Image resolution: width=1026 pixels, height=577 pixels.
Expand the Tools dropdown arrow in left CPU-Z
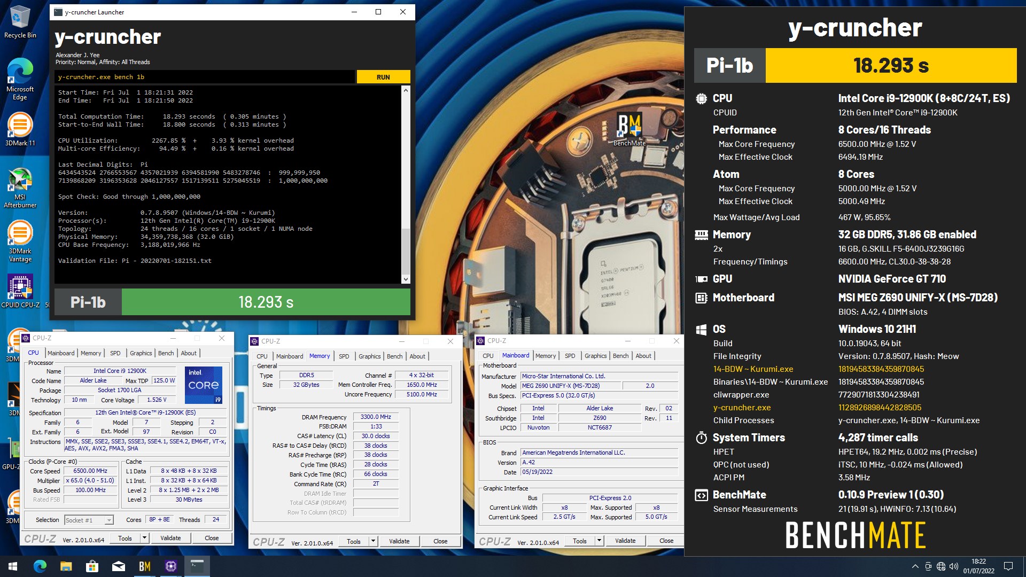[144, 538]
